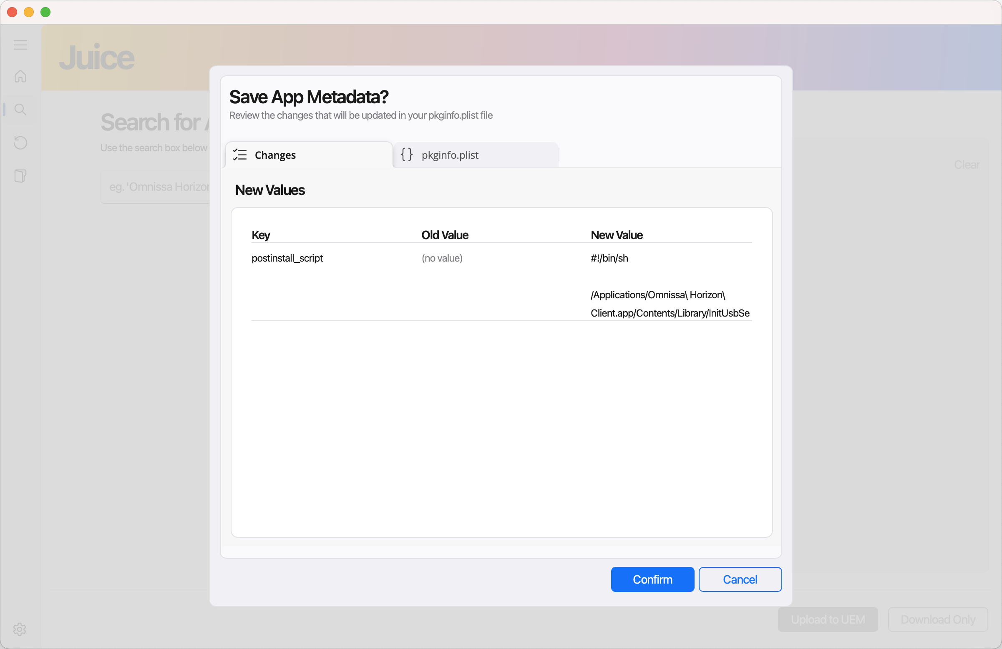Click the Upload to UEM button
Screen dimensions: 1002x649
[x=828, y=619]
